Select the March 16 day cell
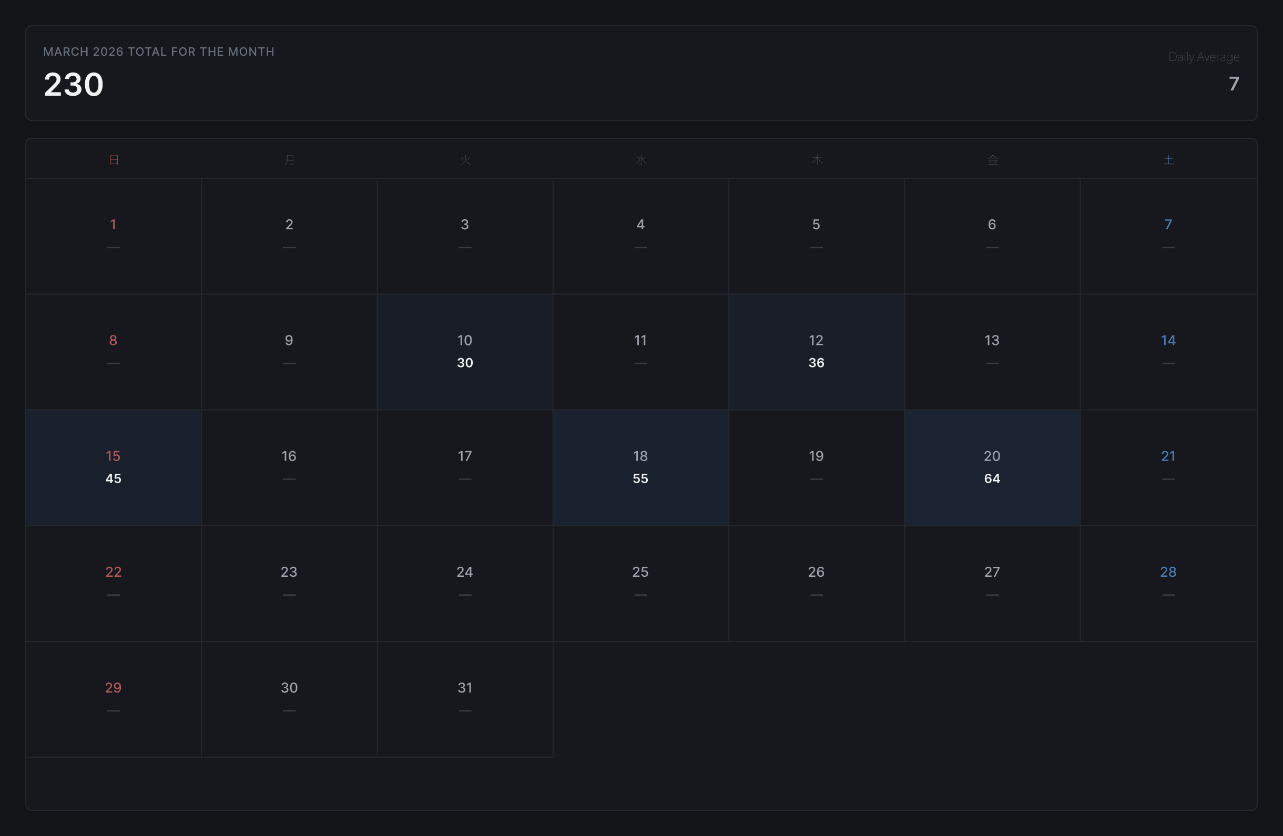 point(289,467)
